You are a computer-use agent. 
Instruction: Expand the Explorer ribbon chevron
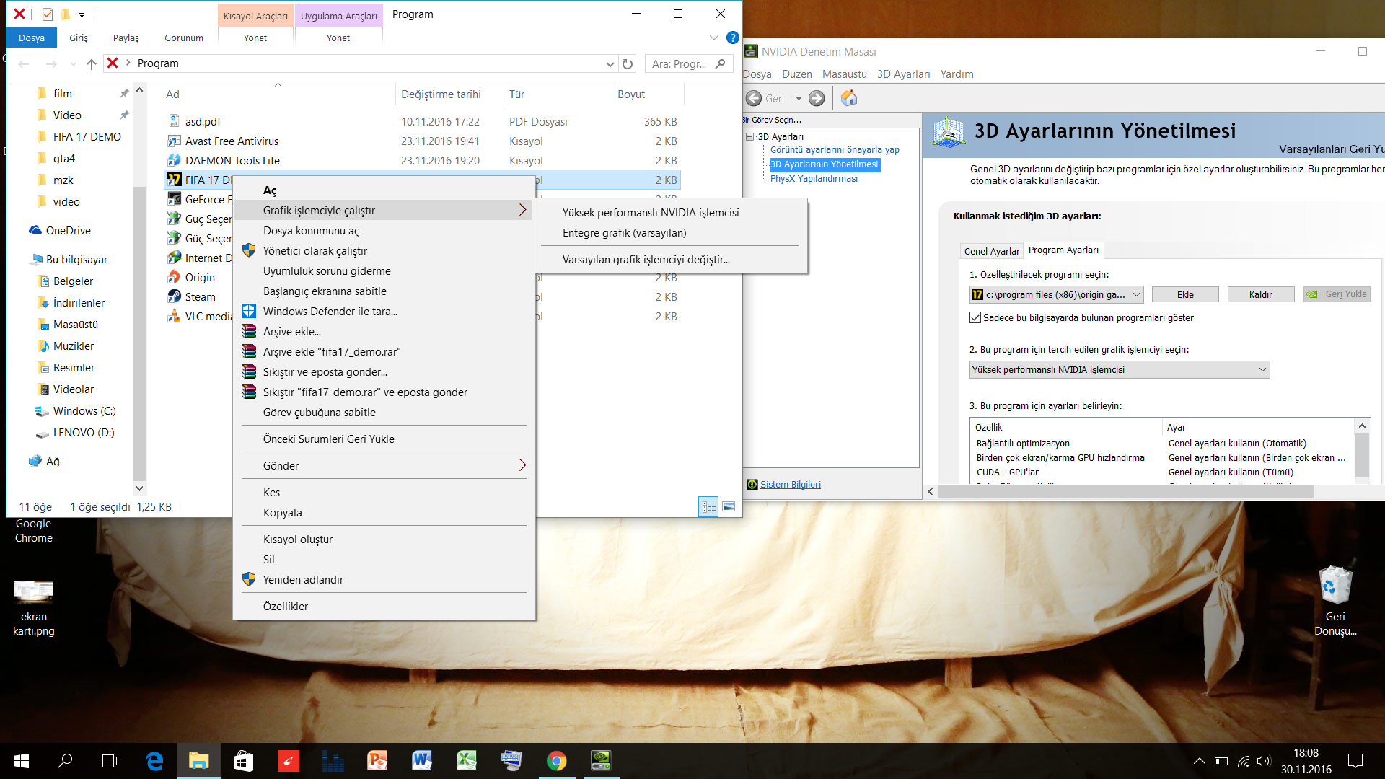click(713, 38)
